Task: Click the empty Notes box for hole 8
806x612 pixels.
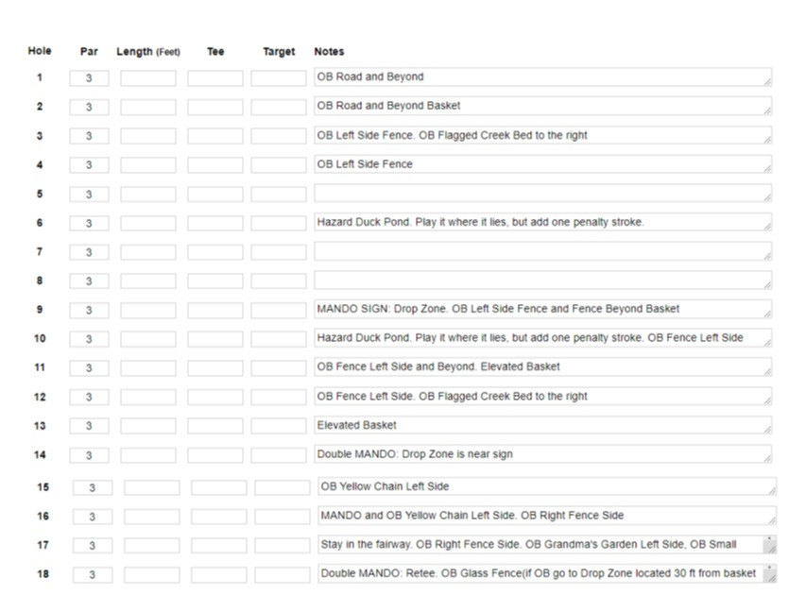Action: pos(542,280)
